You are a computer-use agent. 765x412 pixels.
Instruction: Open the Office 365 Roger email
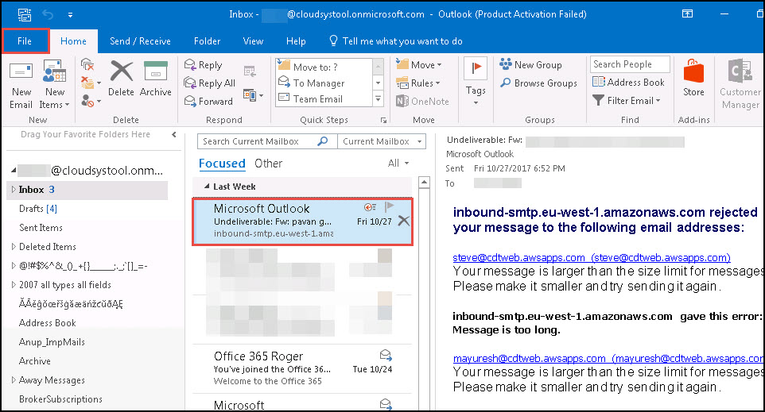(x=302, y=368)
